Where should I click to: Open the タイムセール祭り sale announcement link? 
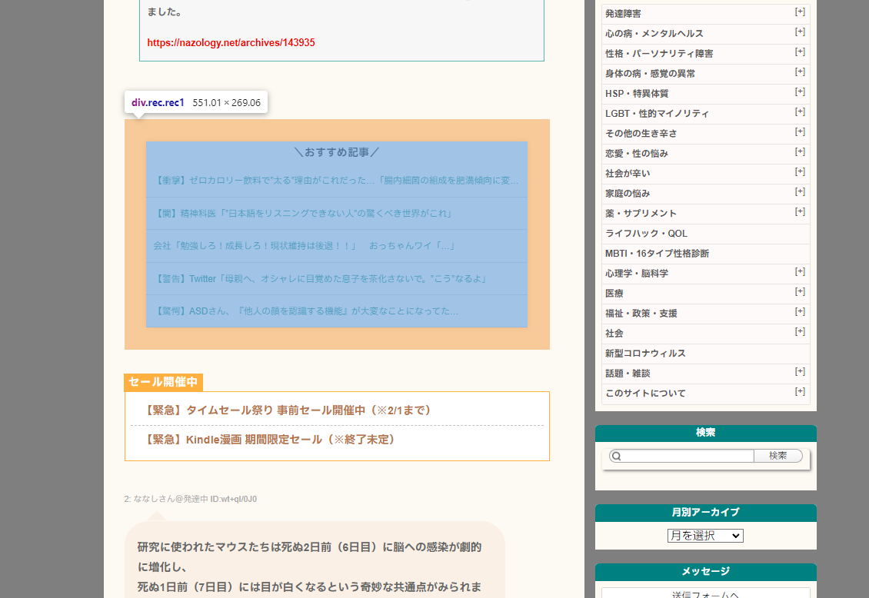(x=286, y=410)
